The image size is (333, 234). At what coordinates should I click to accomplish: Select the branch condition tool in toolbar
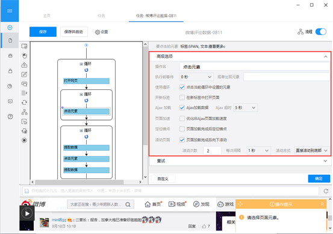pos(25,112)
